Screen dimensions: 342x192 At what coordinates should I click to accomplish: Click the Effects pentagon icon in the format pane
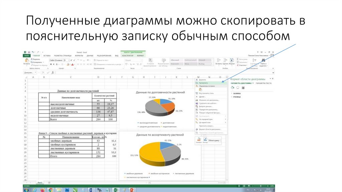pos(238,88)
